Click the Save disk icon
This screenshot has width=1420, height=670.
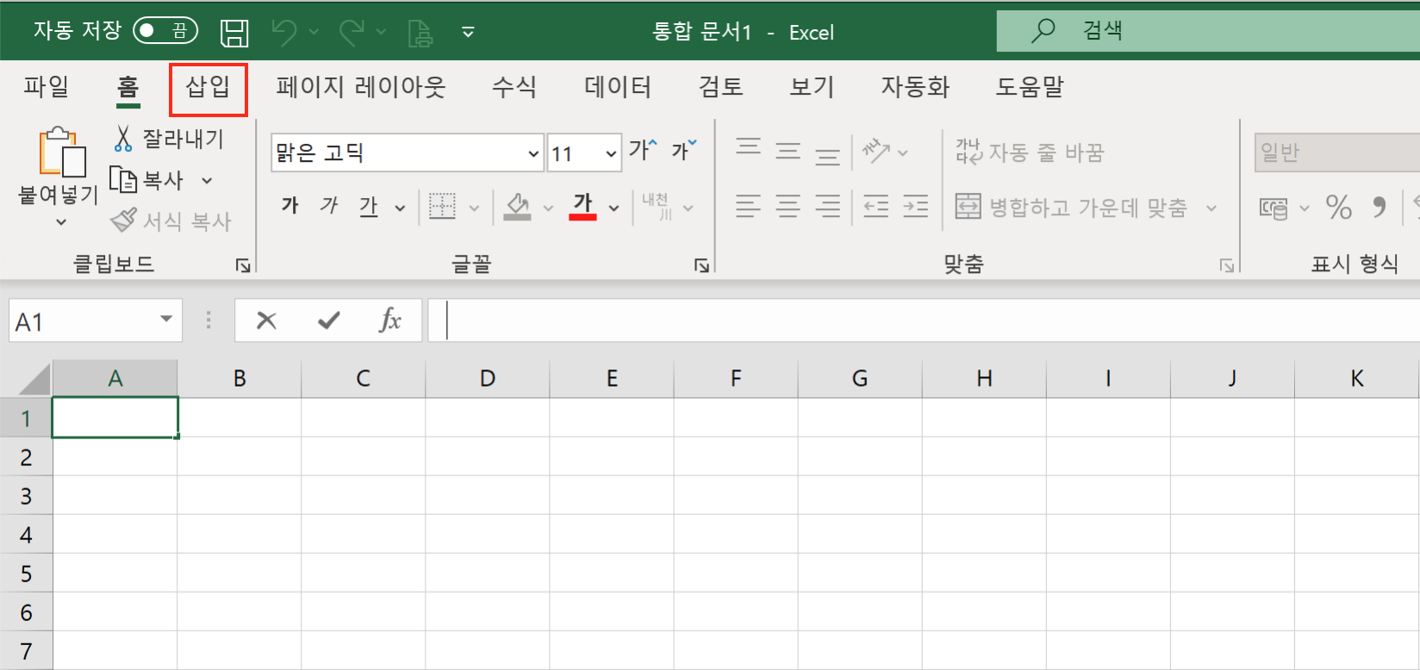[x=234, y=33]
